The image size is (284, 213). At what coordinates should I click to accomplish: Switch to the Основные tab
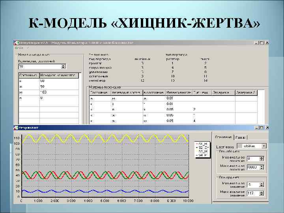223,137
